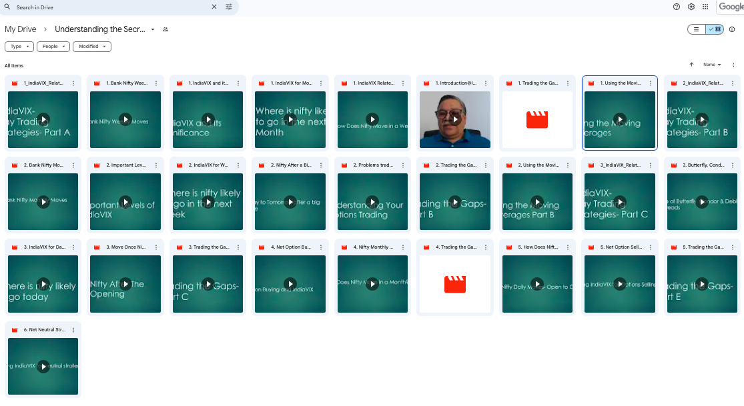Open the Settings gear icon
This screenshot has height=406, width=744.
pyautogui.click(x=691, y=7)
